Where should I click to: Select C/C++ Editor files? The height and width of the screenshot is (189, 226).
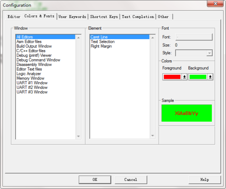pyautogui.click(x=46, y=51)
